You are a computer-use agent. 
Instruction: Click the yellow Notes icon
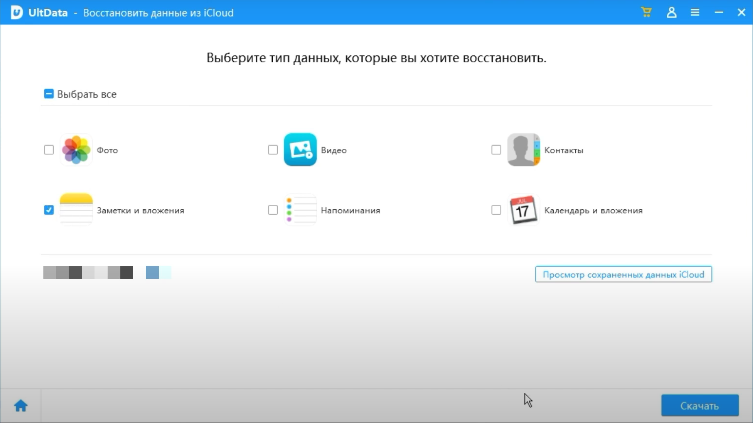click(76, 210)
